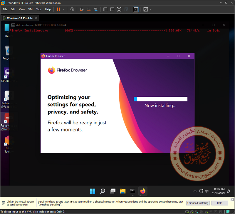This screenshot has height=214, width=235.
Task: Click the stretch guest display icon
Action: tap(145, 9)
